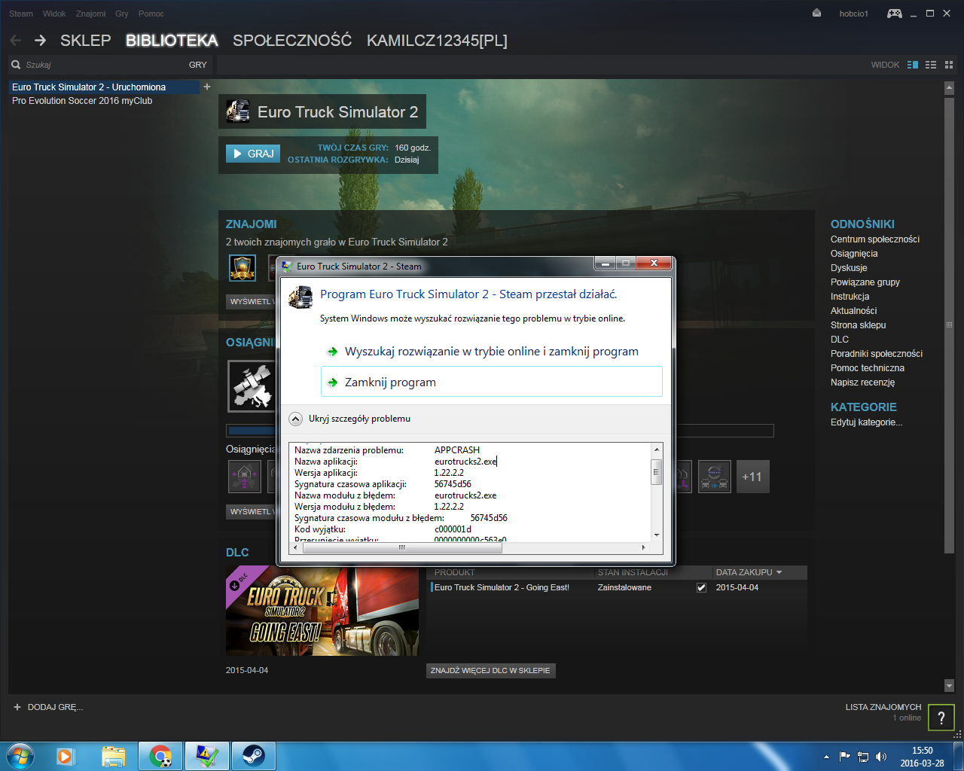Open the Steam menu
The height and width of the screenshot is (771, 964).
pos(21,14)
